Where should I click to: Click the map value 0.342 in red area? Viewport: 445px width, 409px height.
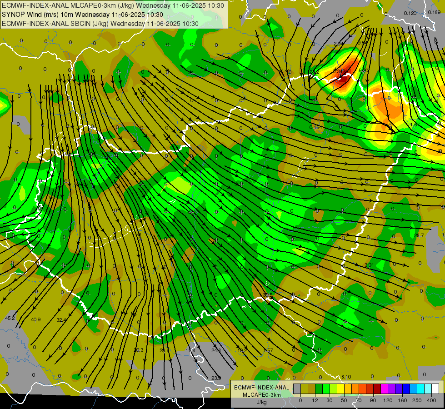coord(339,71)
